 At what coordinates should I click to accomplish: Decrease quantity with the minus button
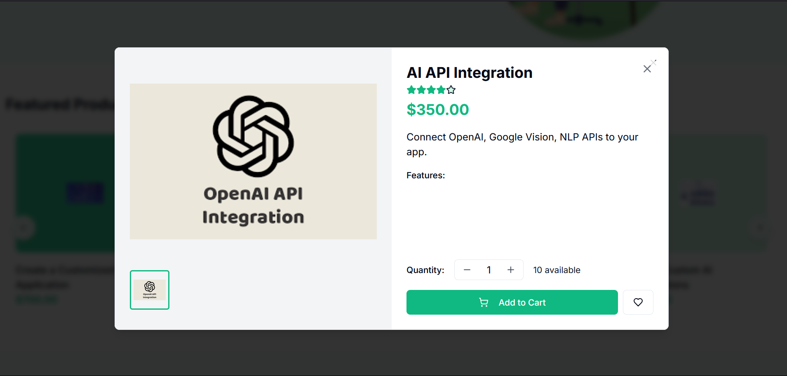click(x=467, y=270)
